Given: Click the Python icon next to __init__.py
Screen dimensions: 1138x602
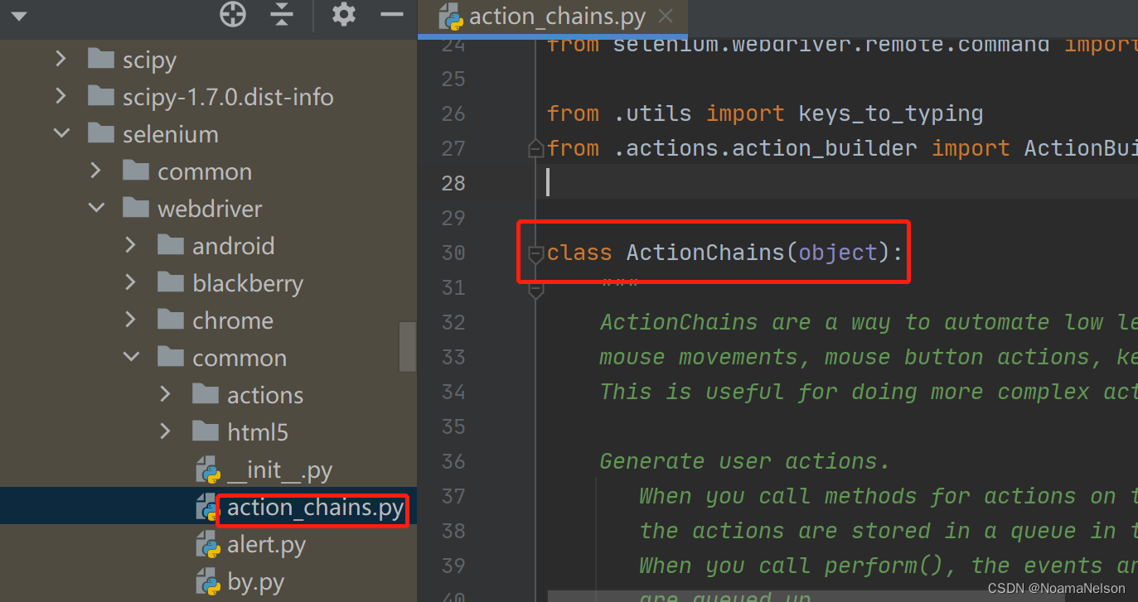Looking at the screenshot, I should coord(207,470).
